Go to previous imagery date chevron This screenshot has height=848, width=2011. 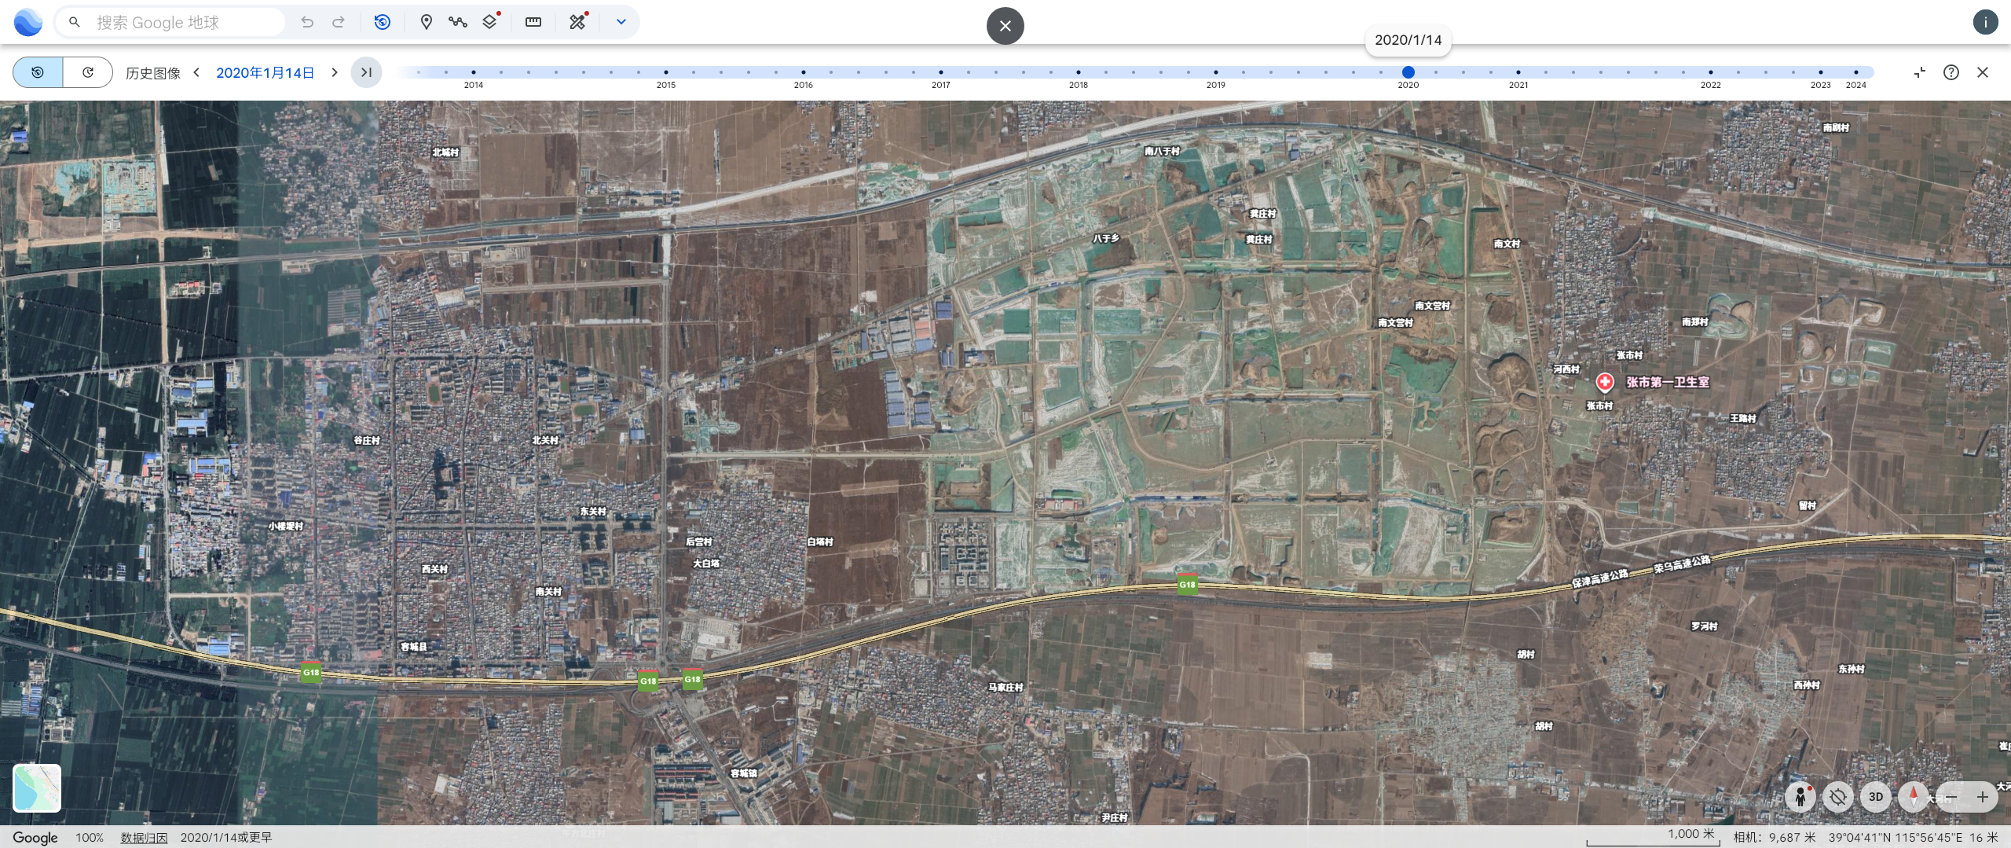(197, 72)
